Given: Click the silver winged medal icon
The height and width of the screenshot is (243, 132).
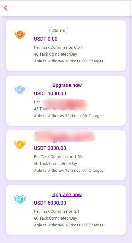Looking at the screenshot, I should 20,90.
